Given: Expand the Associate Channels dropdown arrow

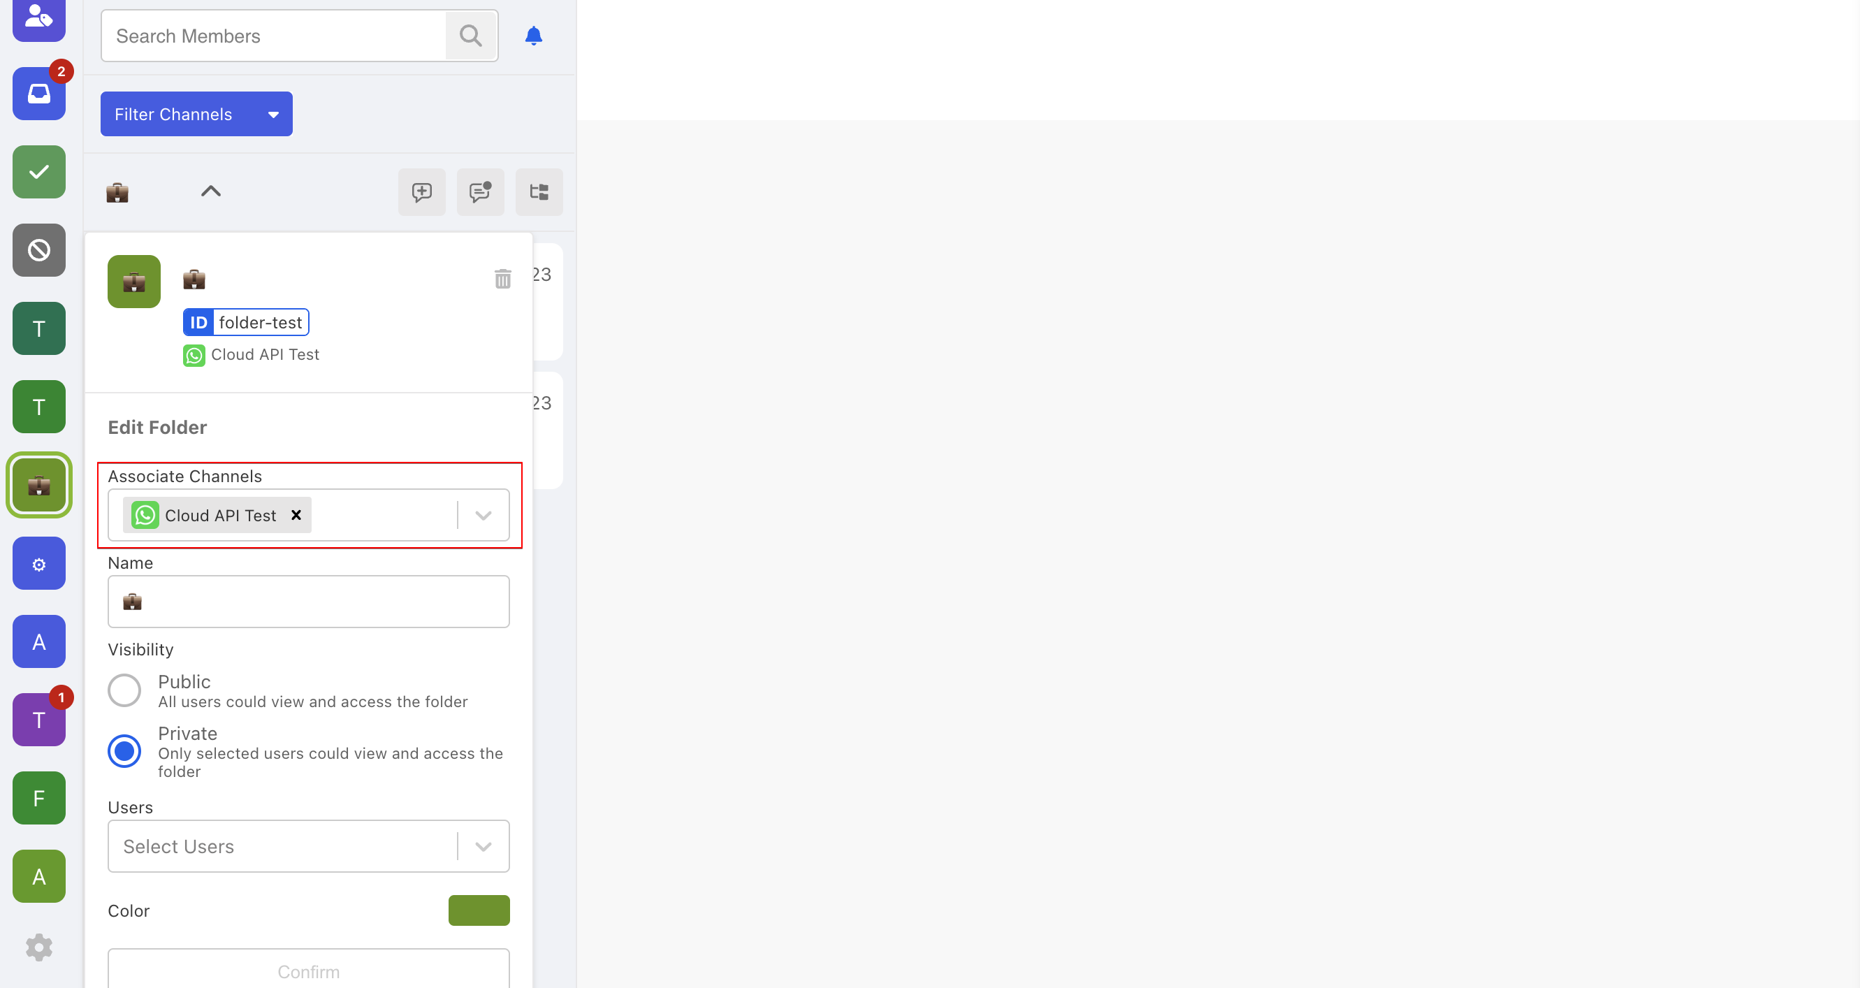Looking at the screenshot, I should click(x=483, y=515).
